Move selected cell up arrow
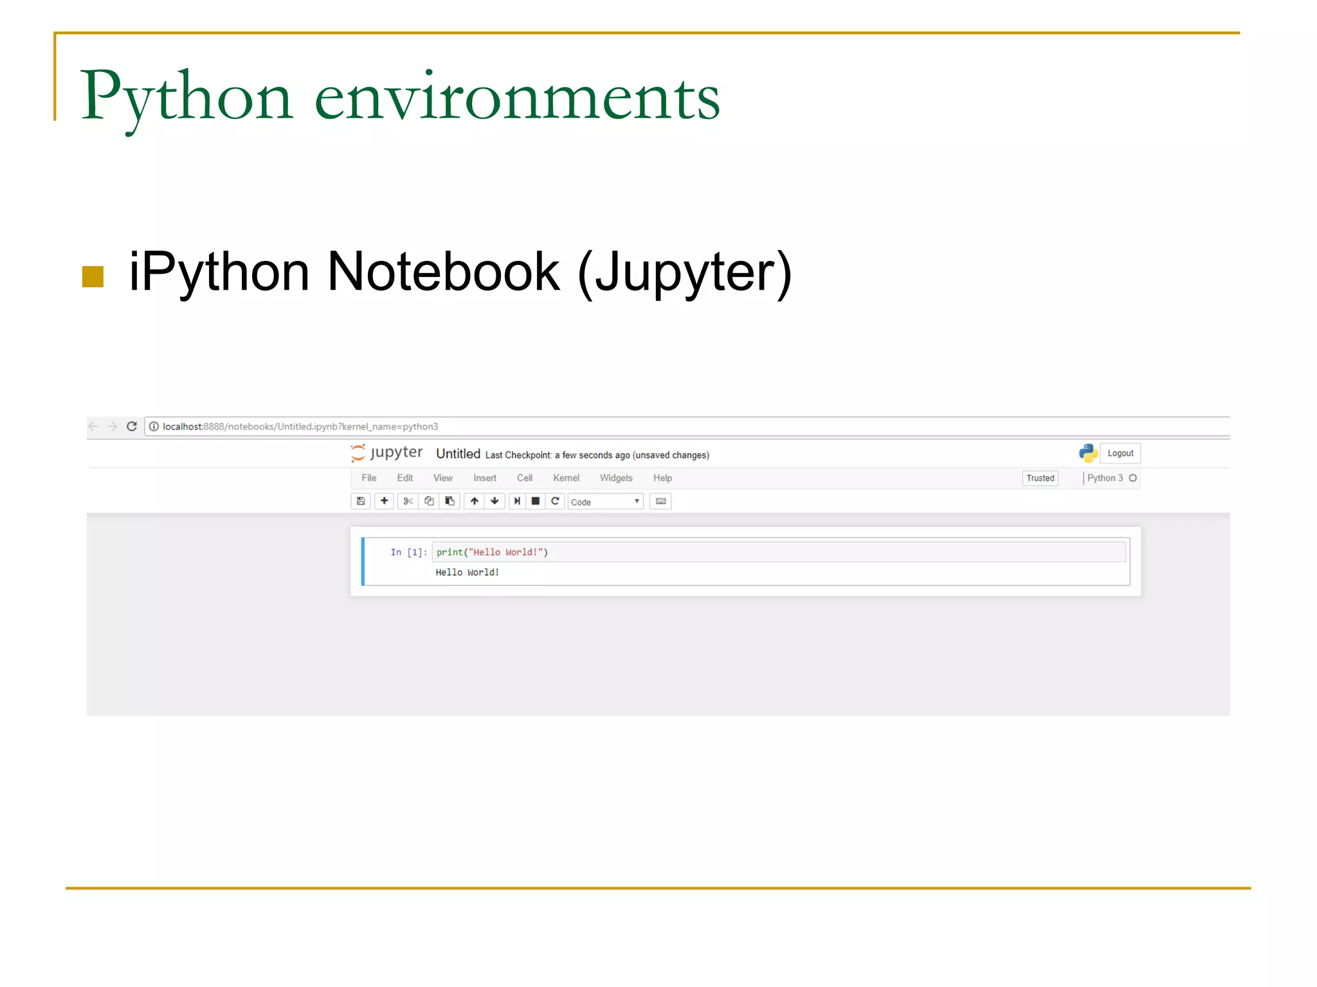 click(x=474, y=501)
